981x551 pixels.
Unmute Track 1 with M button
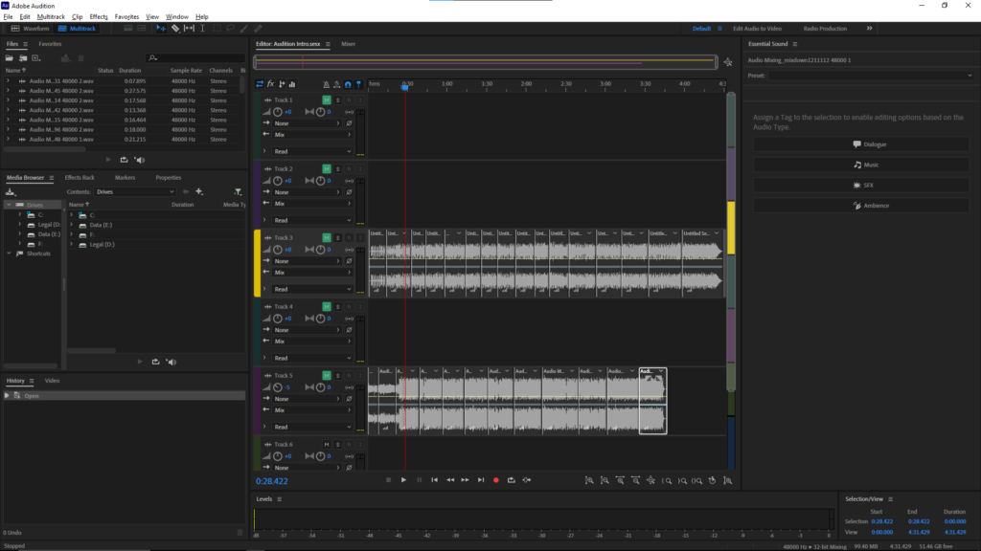pyautogui.click(x=327, y=99)
